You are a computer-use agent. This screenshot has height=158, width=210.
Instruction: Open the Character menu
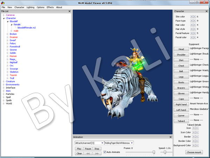[19, 7]
